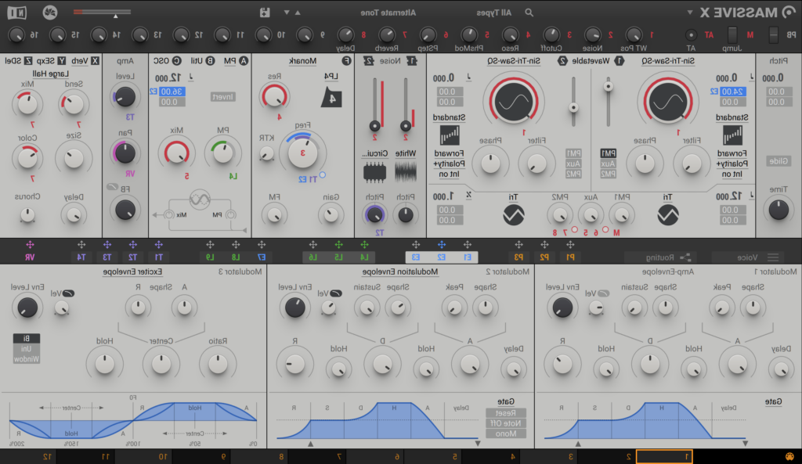Click the Mono gate button

pyautogui.click(x=505, y=433)
